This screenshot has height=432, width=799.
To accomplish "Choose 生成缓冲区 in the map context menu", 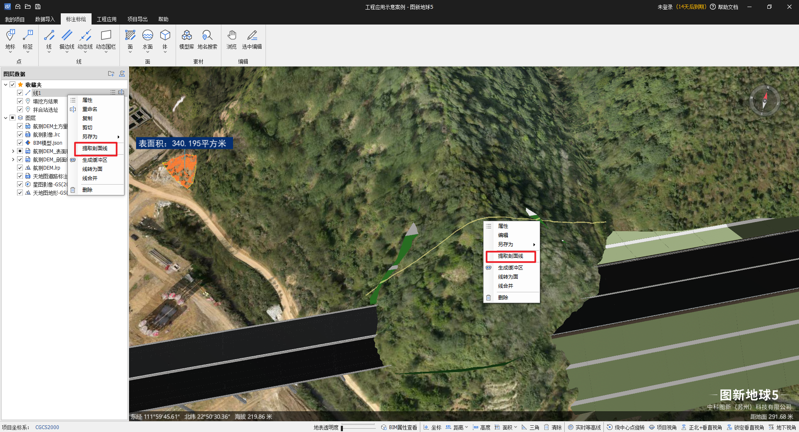I will point(510,268).
